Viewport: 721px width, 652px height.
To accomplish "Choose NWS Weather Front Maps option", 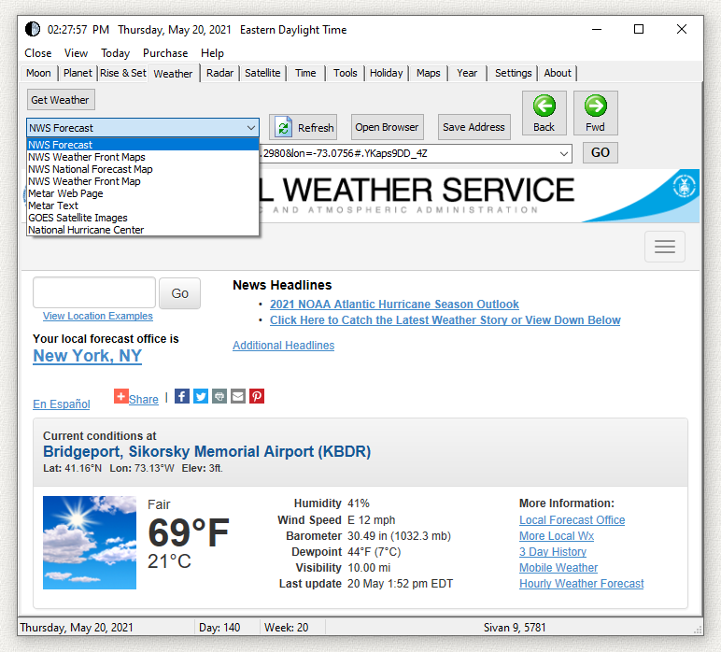I will (x=143, y=157).
